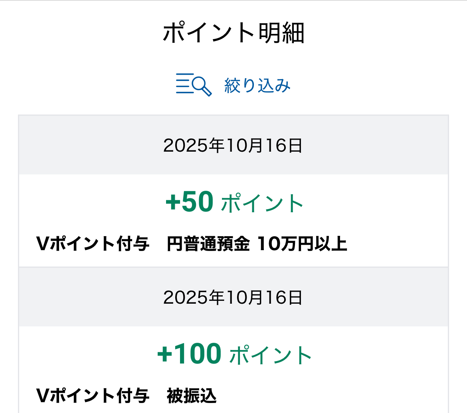Click the filter magnifier list icon
This screenshot has height=413, width=467.
point(194,84)
